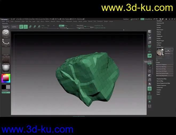Expand the Masking subpalette
The height and width of the screenshot is (135, 176).
point(159,32)
